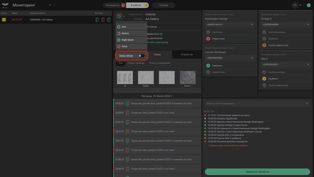Open the Route 1 scheme thumbnail
The width and height of the screenshot is (314, 177).
click(x=188, y=77)
